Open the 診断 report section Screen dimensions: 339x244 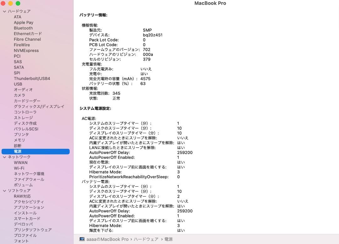coord(18,146)
